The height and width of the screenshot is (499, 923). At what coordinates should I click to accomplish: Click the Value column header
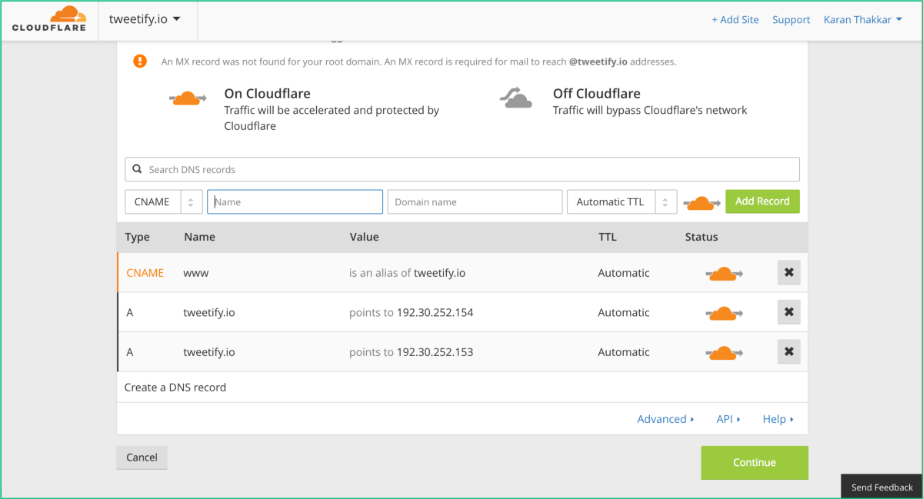(364, 237)
